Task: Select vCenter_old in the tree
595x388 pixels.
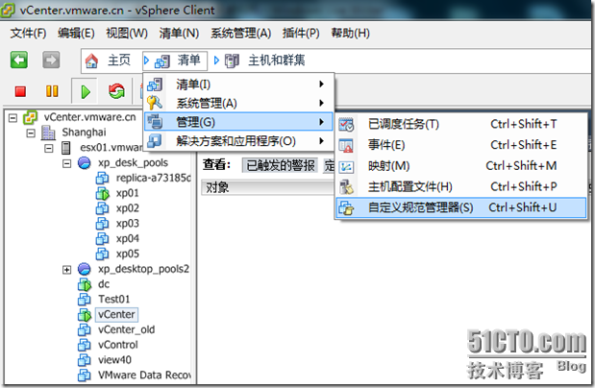Action: pyautogui.click(x=126, y=330)
